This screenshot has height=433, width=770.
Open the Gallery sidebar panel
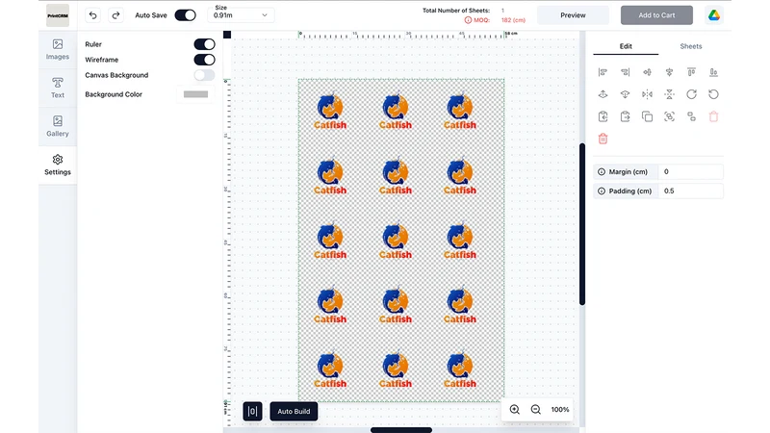58,126
